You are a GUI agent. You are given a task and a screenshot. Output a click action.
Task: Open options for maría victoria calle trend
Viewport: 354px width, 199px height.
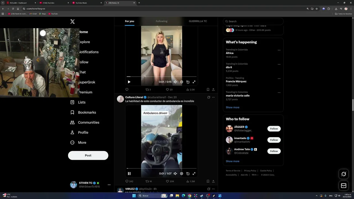coord(279,93)
